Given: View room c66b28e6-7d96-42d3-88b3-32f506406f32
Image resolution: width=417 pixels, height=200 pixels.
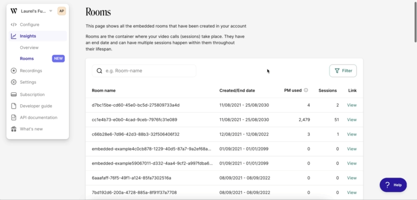Looking at the screenshot, I should click(x=351, y=134).
